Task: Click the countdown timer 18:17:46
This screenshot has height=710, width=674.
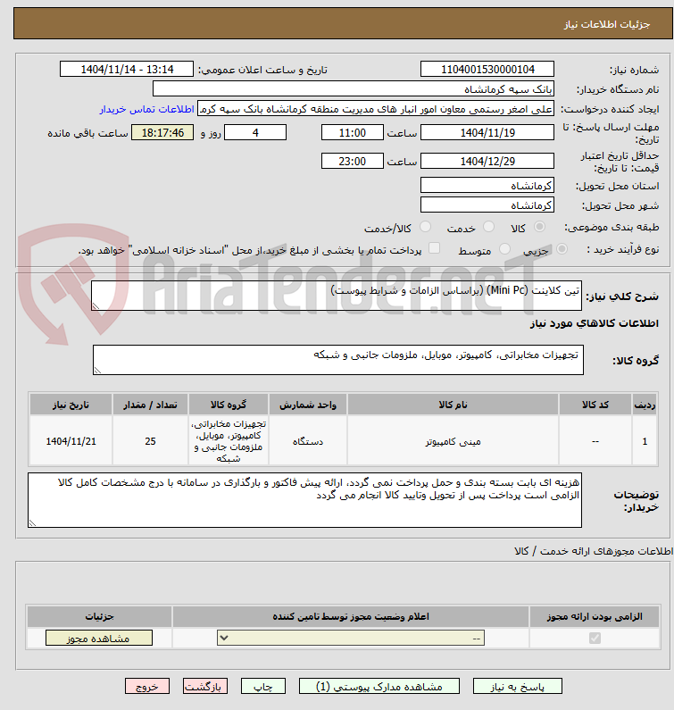Action: 162,133
